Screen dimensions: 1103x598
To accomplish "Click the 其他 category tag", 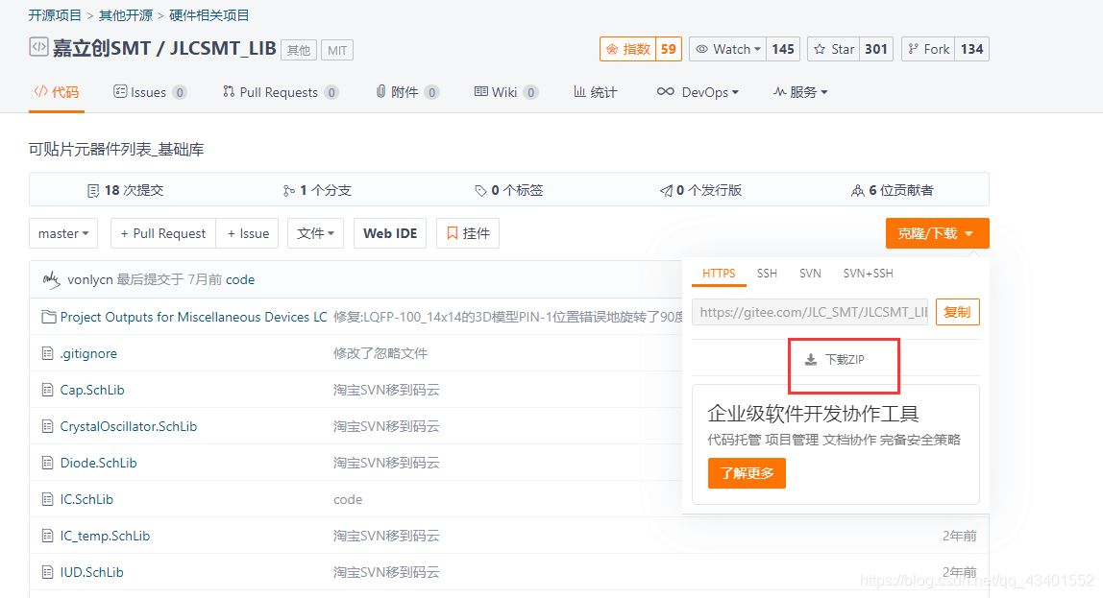I will click(x=298, y=50).
